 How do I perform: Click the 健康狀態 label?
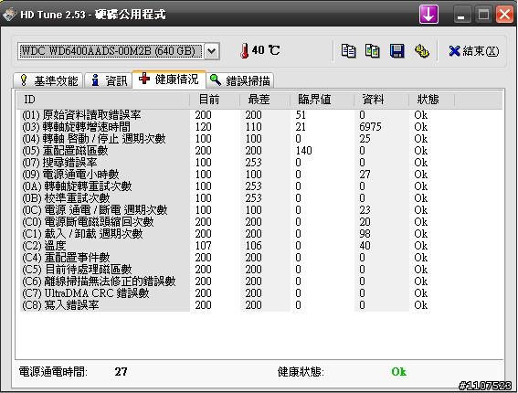point(301,372)
